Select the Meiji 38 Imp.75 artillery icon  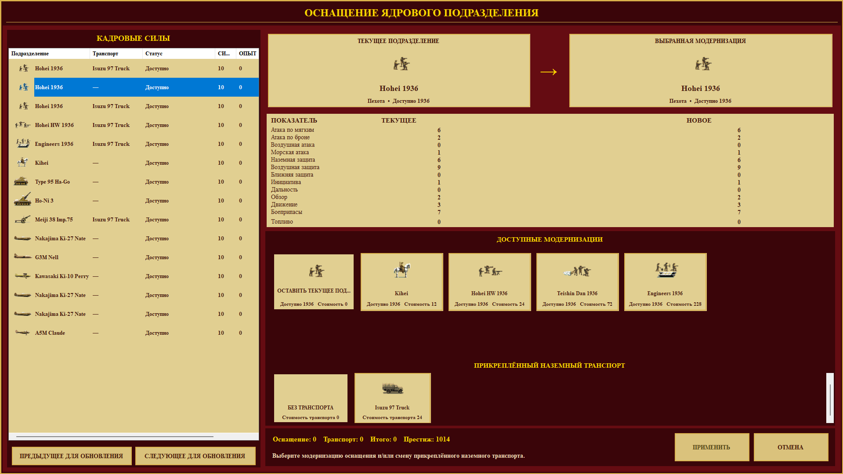point(22,219)
